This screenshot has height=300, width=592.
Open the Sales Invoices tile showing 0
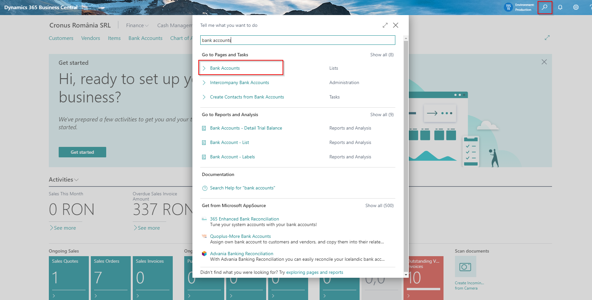click(153, 278)
